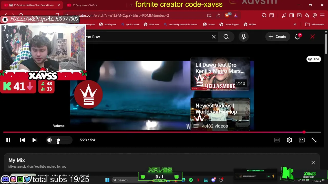Expand hidden bookmarks chevron
This screenshot has width=328, height=184.
point(295,25)
